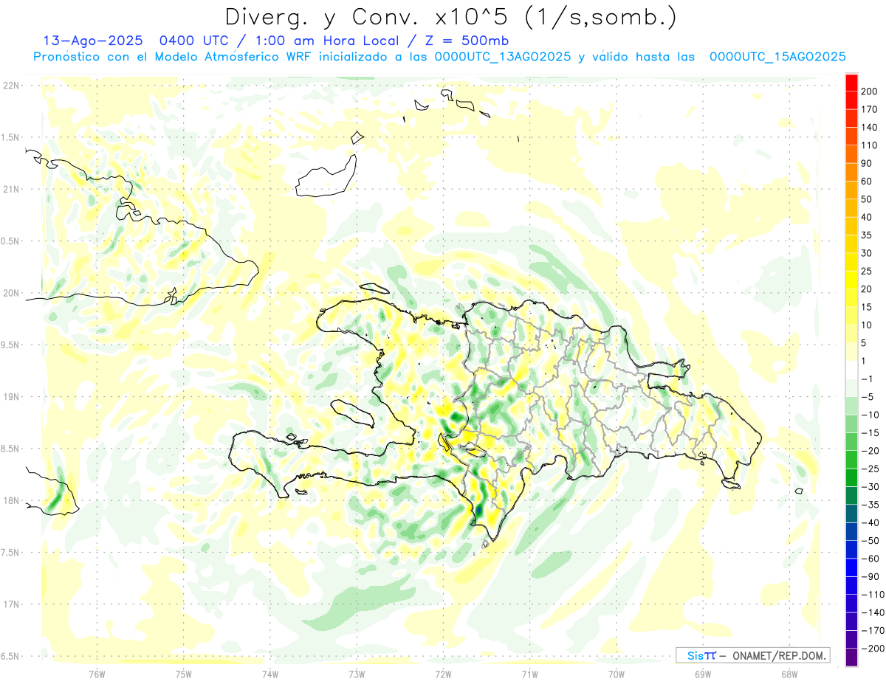Click the '75W' longitude label
Image resolution: width=886 pixels, height=684 pixels.
[184, 674]
